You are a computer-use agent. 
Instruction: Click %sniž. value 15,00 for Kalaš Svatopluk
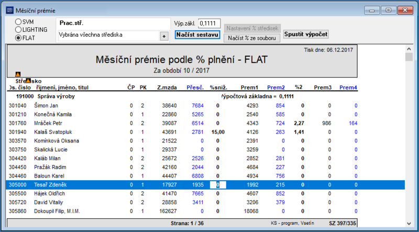coord(218,132)
